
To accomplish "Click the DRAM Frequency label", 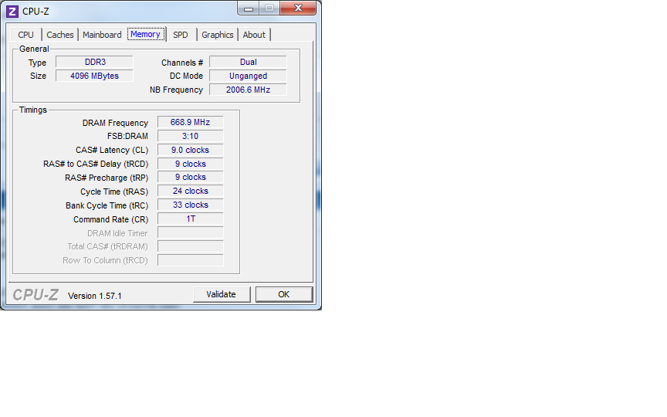I will pos(115,123).
